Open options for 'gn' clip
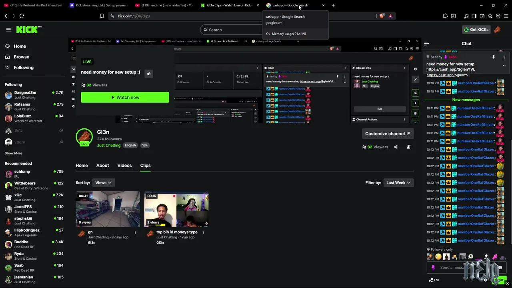 click(135, 232)
